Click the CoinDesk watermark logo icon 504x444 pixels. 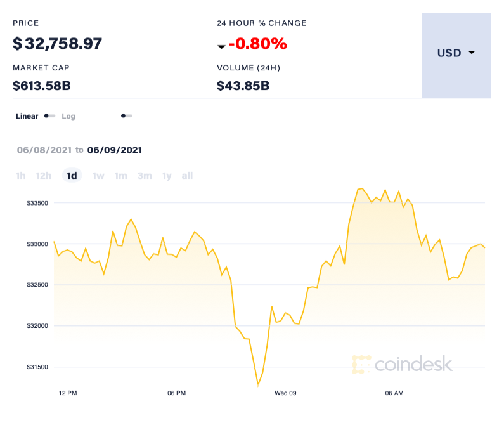[361, 365]
